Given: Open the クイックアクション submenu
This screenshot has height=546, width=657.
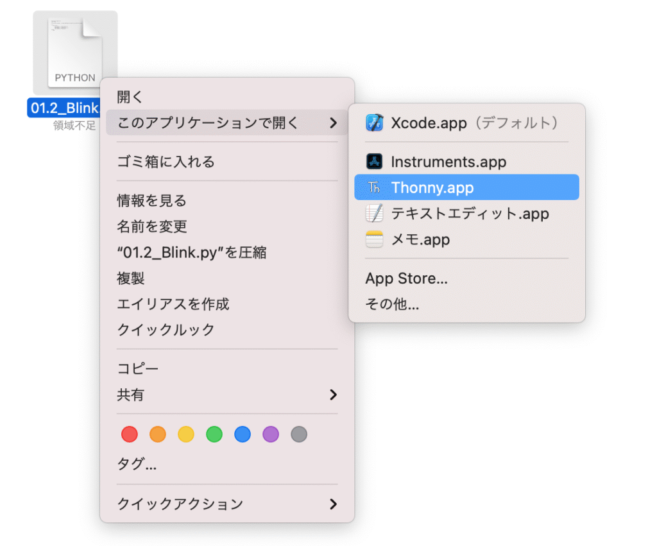Looking at the screenshot, I should coord(227,504).
